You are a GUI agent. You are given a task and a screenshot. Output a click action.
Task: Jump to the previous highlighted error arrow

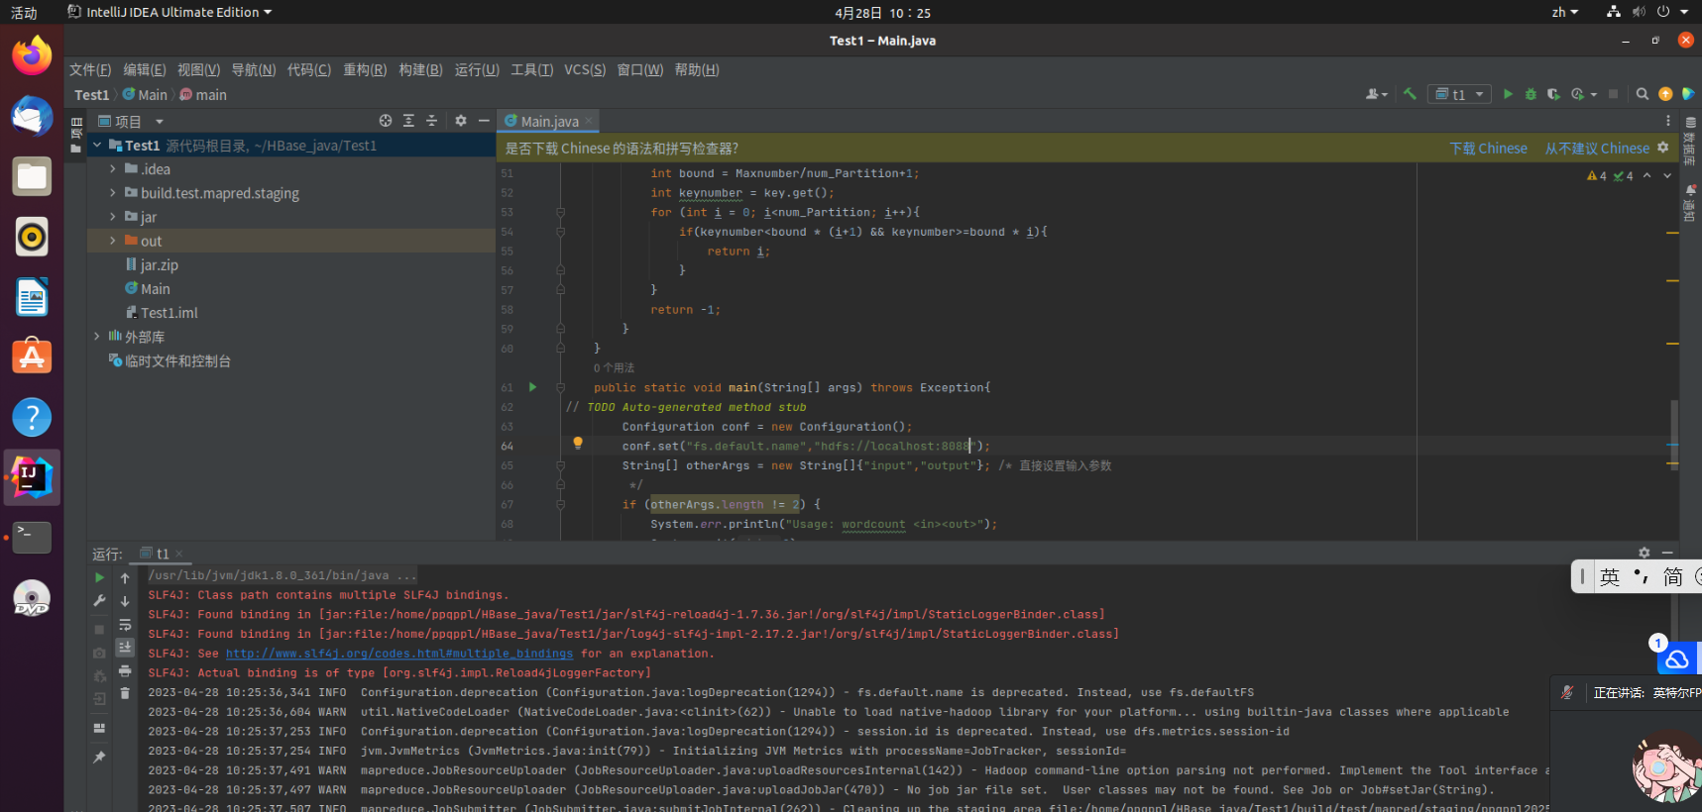pyautogui.click(x=1647, y=175)
